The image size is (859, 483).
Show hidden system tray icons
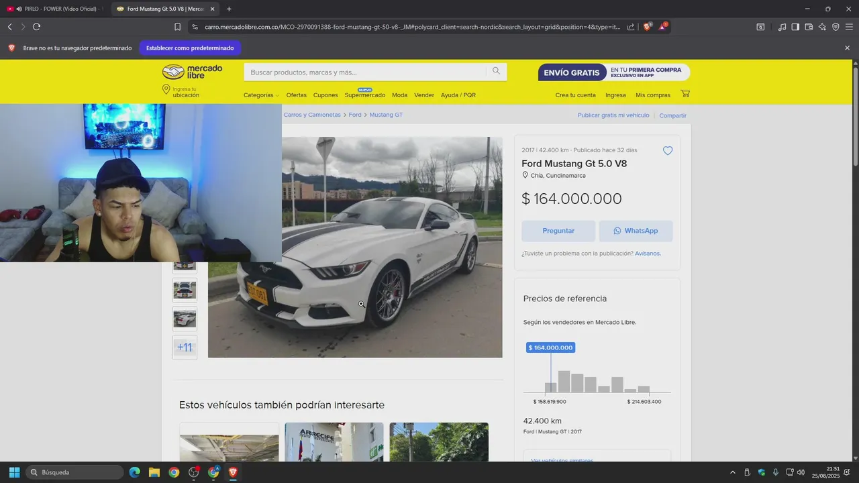click(732, 472)
